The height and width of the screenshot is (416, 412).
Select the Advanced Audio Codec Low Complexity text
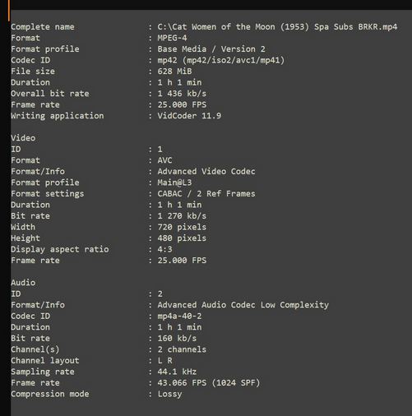click(243, 305)
